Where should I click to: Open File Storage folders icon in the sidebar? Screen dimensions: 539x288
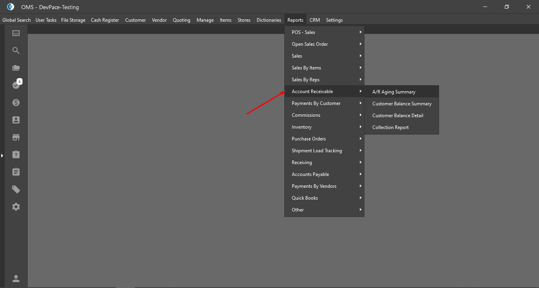(x=16, y=68)
